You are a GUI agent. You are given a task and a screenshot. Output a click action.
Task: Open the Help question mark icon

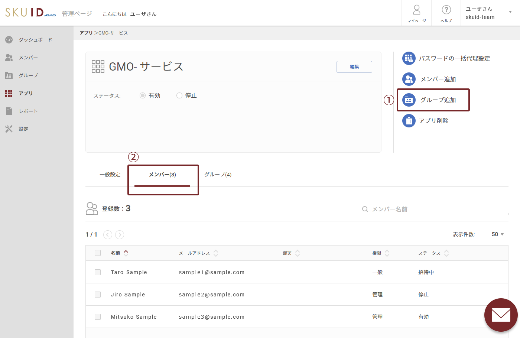pyautogui.click(x=446, y=10)
